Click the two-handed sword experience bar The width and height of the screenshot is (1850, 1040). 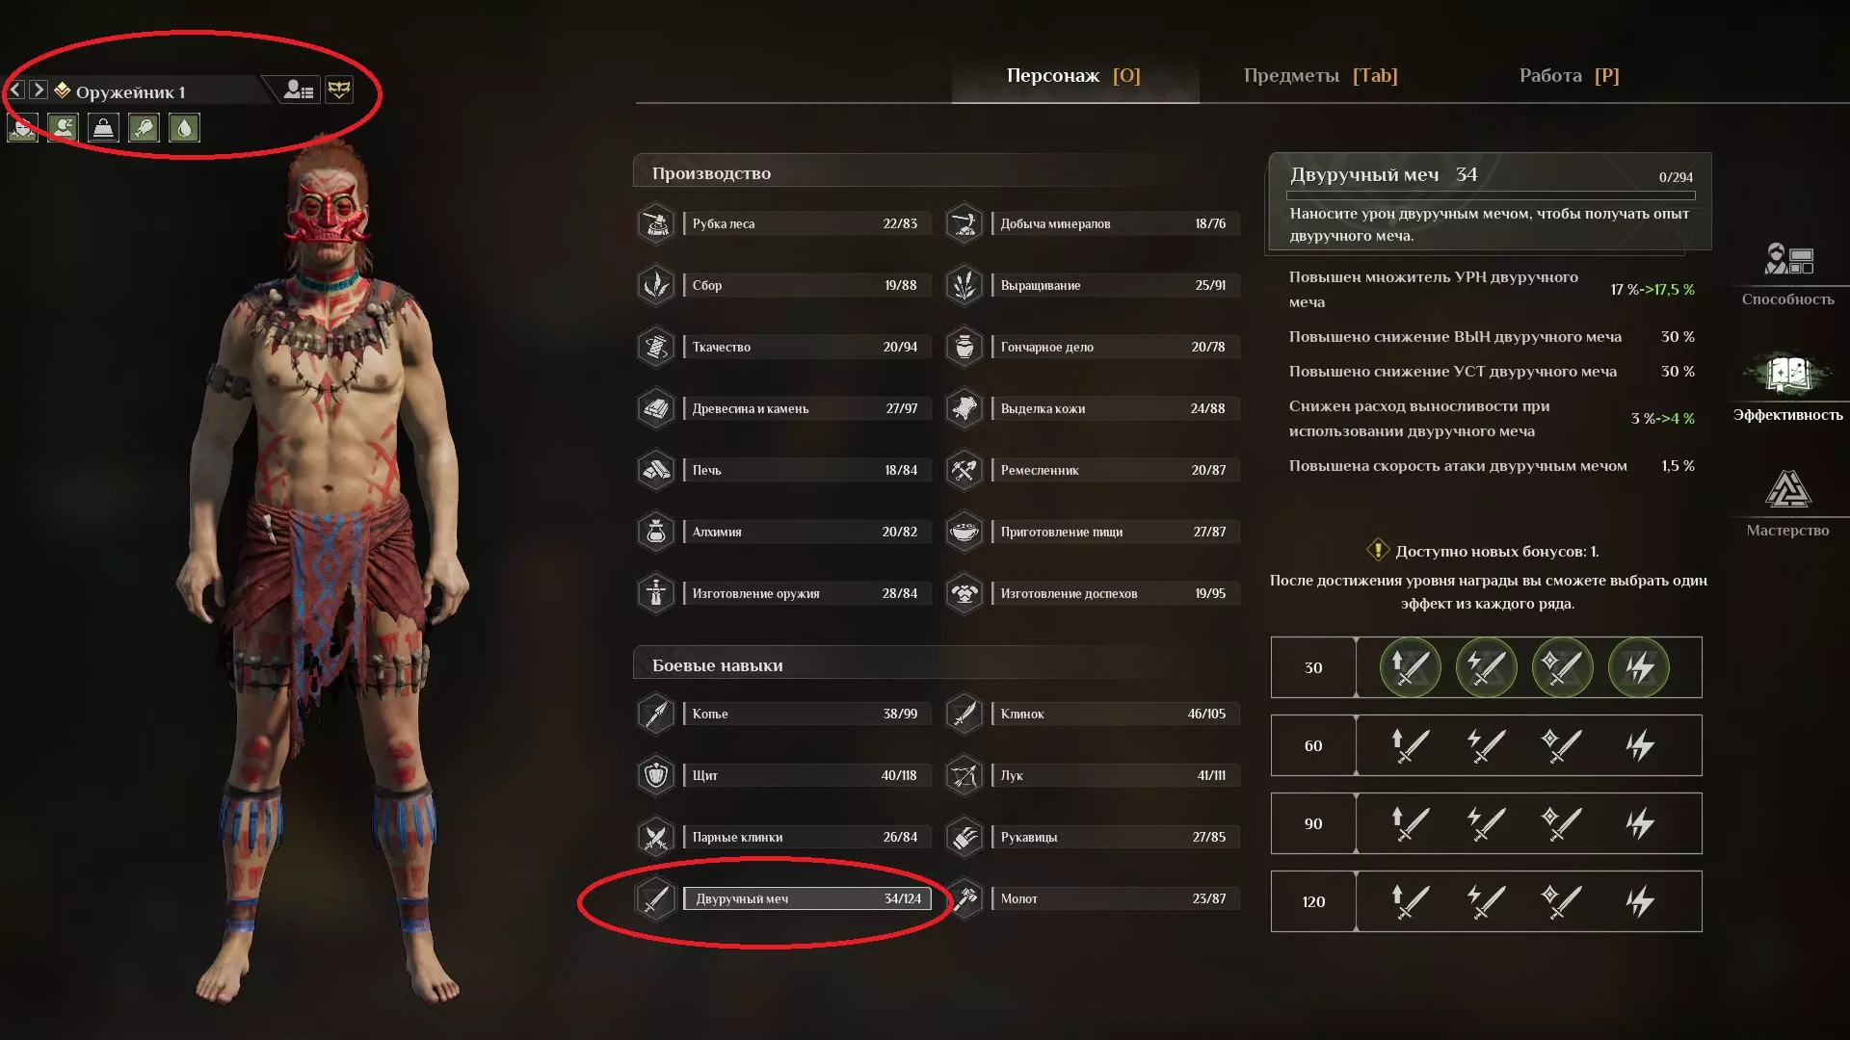click(x=1490, y=195)
